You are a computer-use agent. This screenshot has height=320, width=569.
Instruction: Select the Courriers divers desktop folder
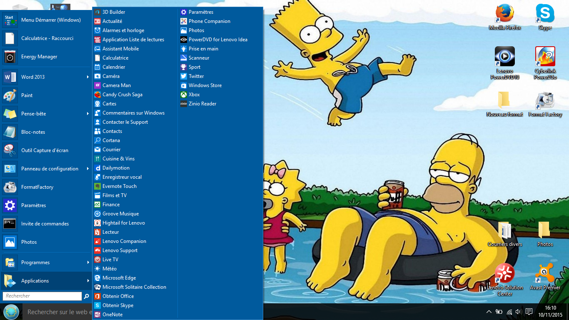click(x=505, y=234)
